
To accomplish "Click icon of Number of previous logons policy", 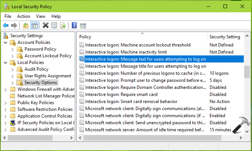I will pos(82,73).
